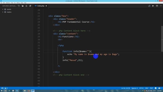
Task: Click the 'php Content block end' comment
Action: (x=71, y=75)
